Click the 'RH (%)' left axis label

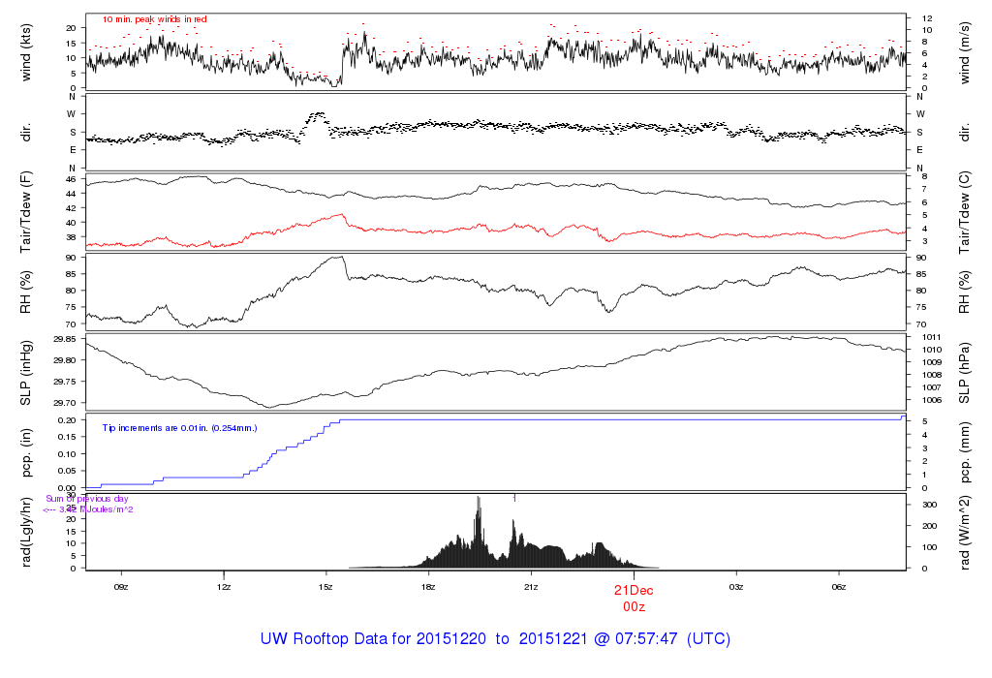pos(26,292)
